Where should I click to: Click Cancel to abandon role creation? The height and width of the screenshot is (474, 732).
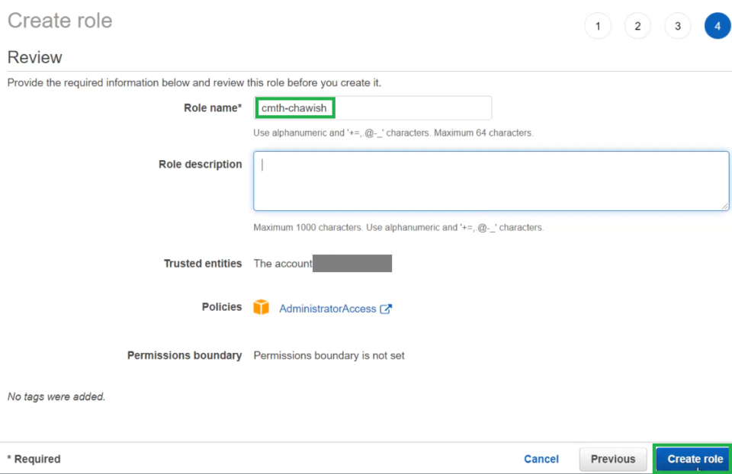541,459
